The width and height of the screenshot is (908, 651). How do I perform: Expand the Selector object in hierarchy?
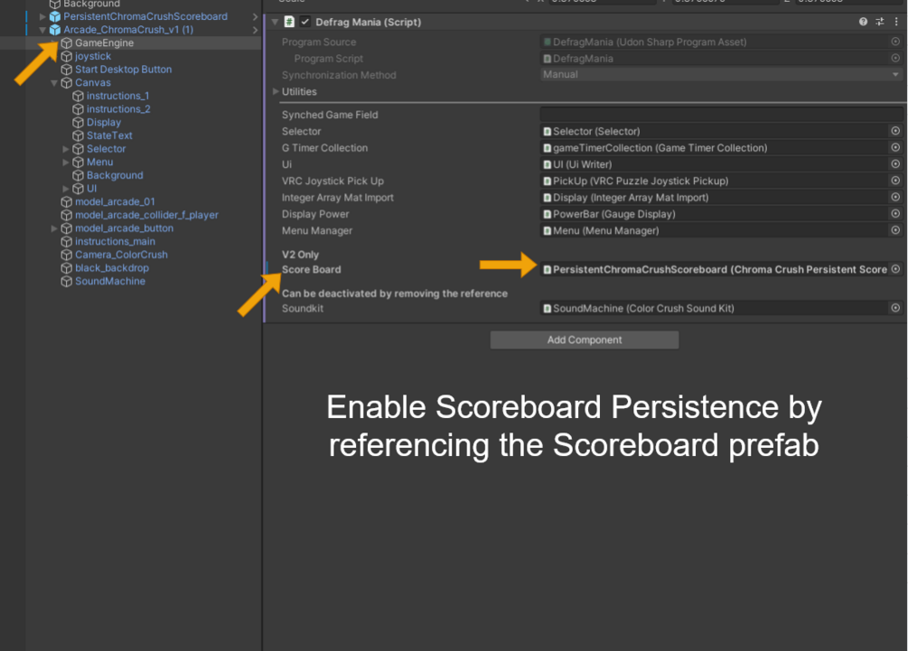pyautogui.click(x=66, y=149)
